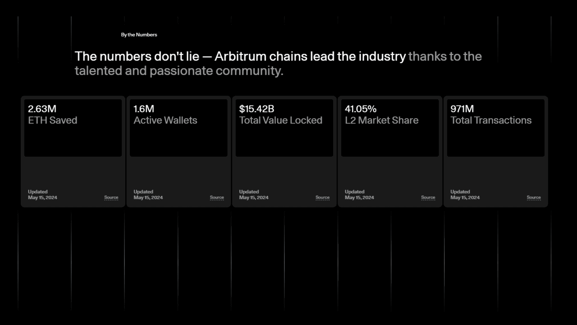Select the "L2 Market Share" label
The height and width of the screenshot is (325, 577).
(x=381, y=120)
